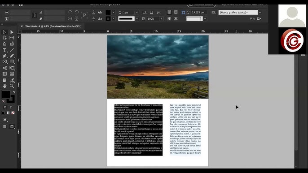Apply the gradient button
This screenshot has width=308, height=173.
[x=8, y=113]
